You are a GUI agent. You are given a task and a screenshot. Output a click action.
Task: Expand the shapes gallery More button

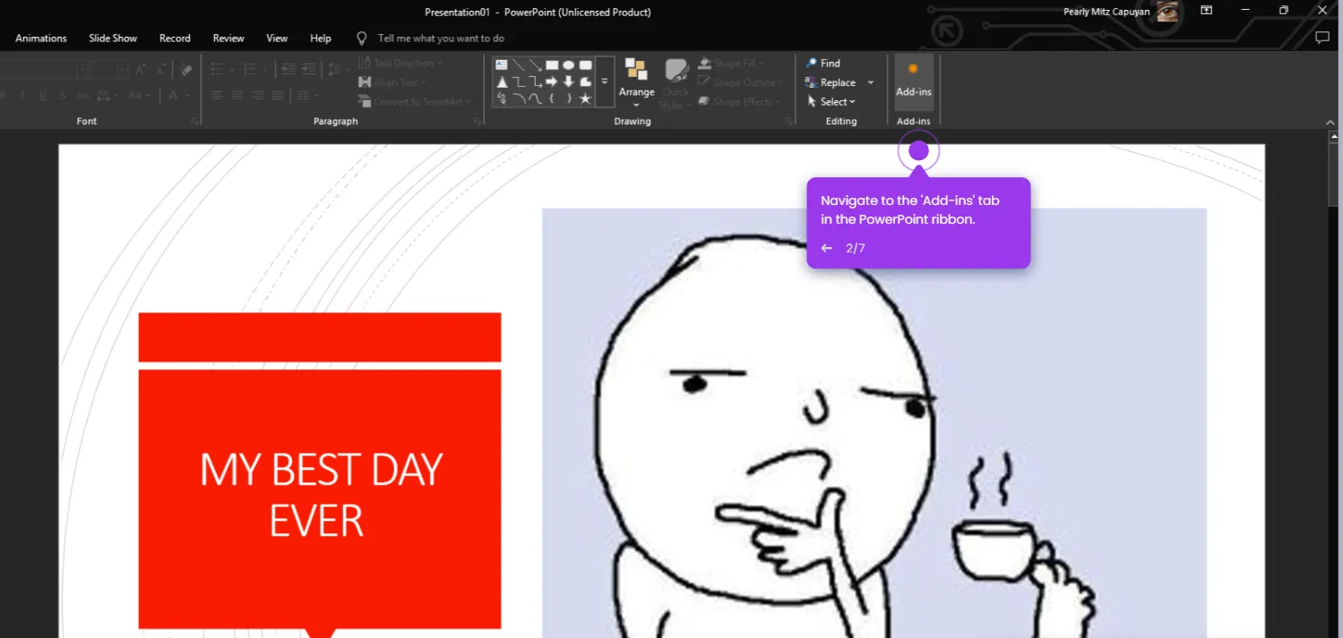pos(605,81)
